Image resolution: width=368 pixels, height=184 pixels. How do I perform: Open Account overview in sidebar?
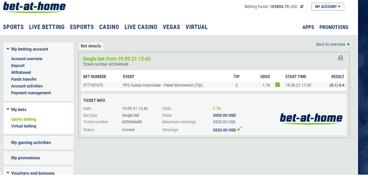[x=27, y=59]
